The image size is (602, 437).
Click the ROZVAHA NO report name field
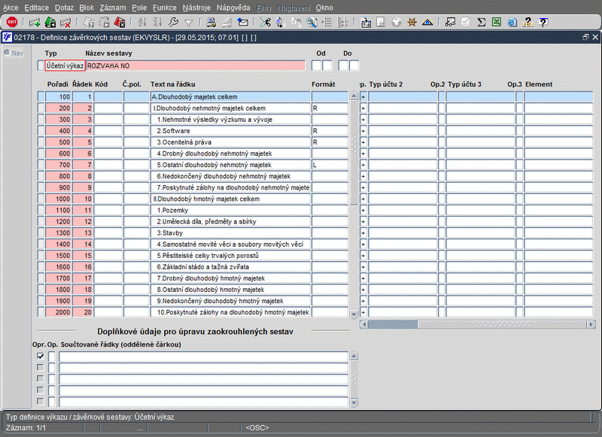pyautogui.click(x=196, y=65)
